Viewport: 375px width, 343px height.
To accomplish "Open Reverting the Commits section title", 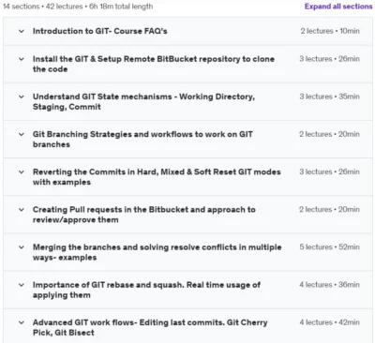I will (157, 177).
